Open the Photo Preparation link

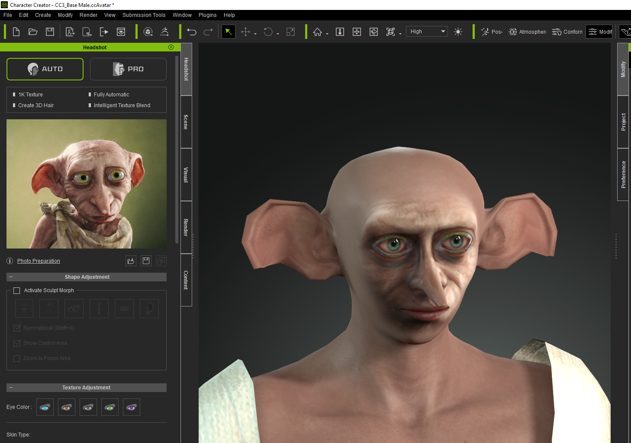[39, 261]
